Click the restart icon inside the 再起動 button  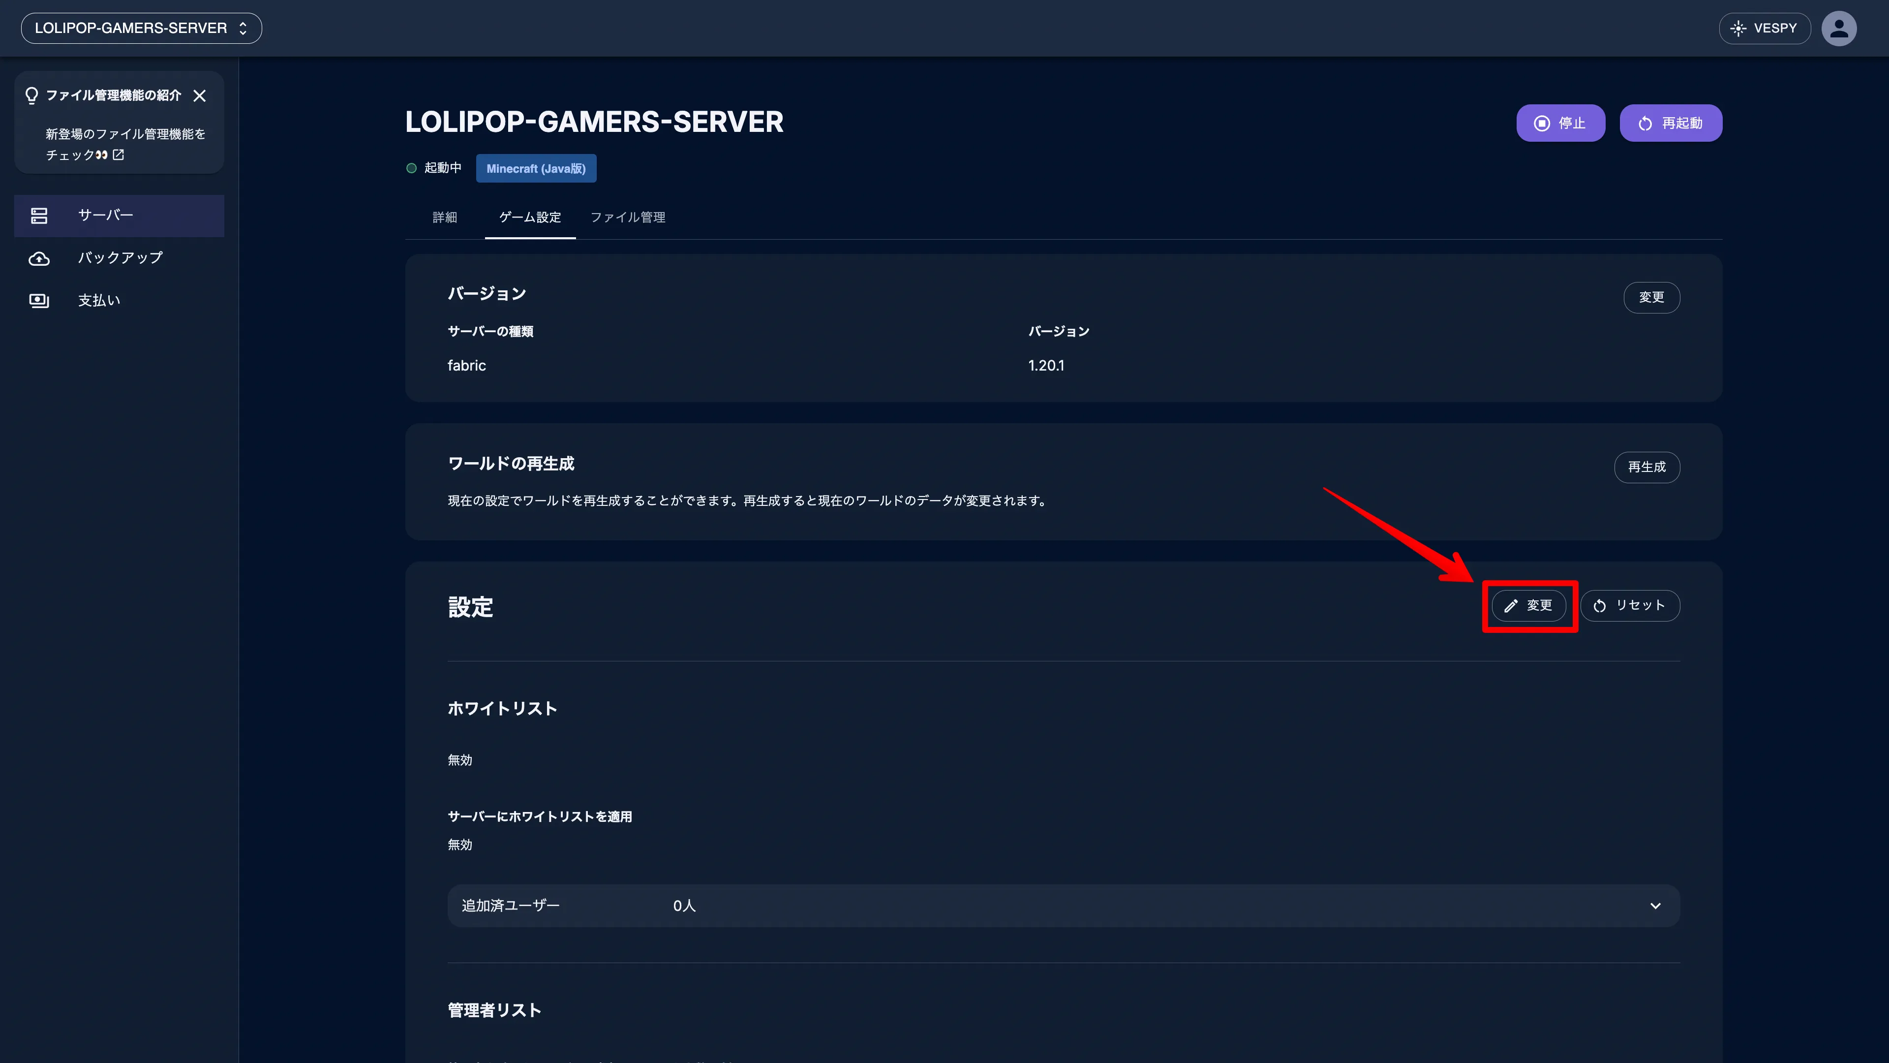tap(1645, 123)
